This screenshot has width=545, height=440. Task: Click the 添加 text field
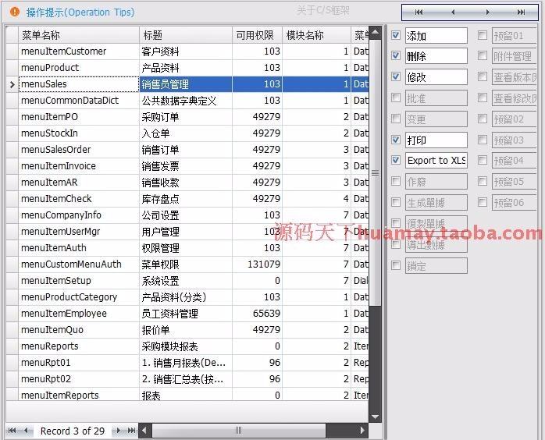pyautogui.click(x=436, y=35)
